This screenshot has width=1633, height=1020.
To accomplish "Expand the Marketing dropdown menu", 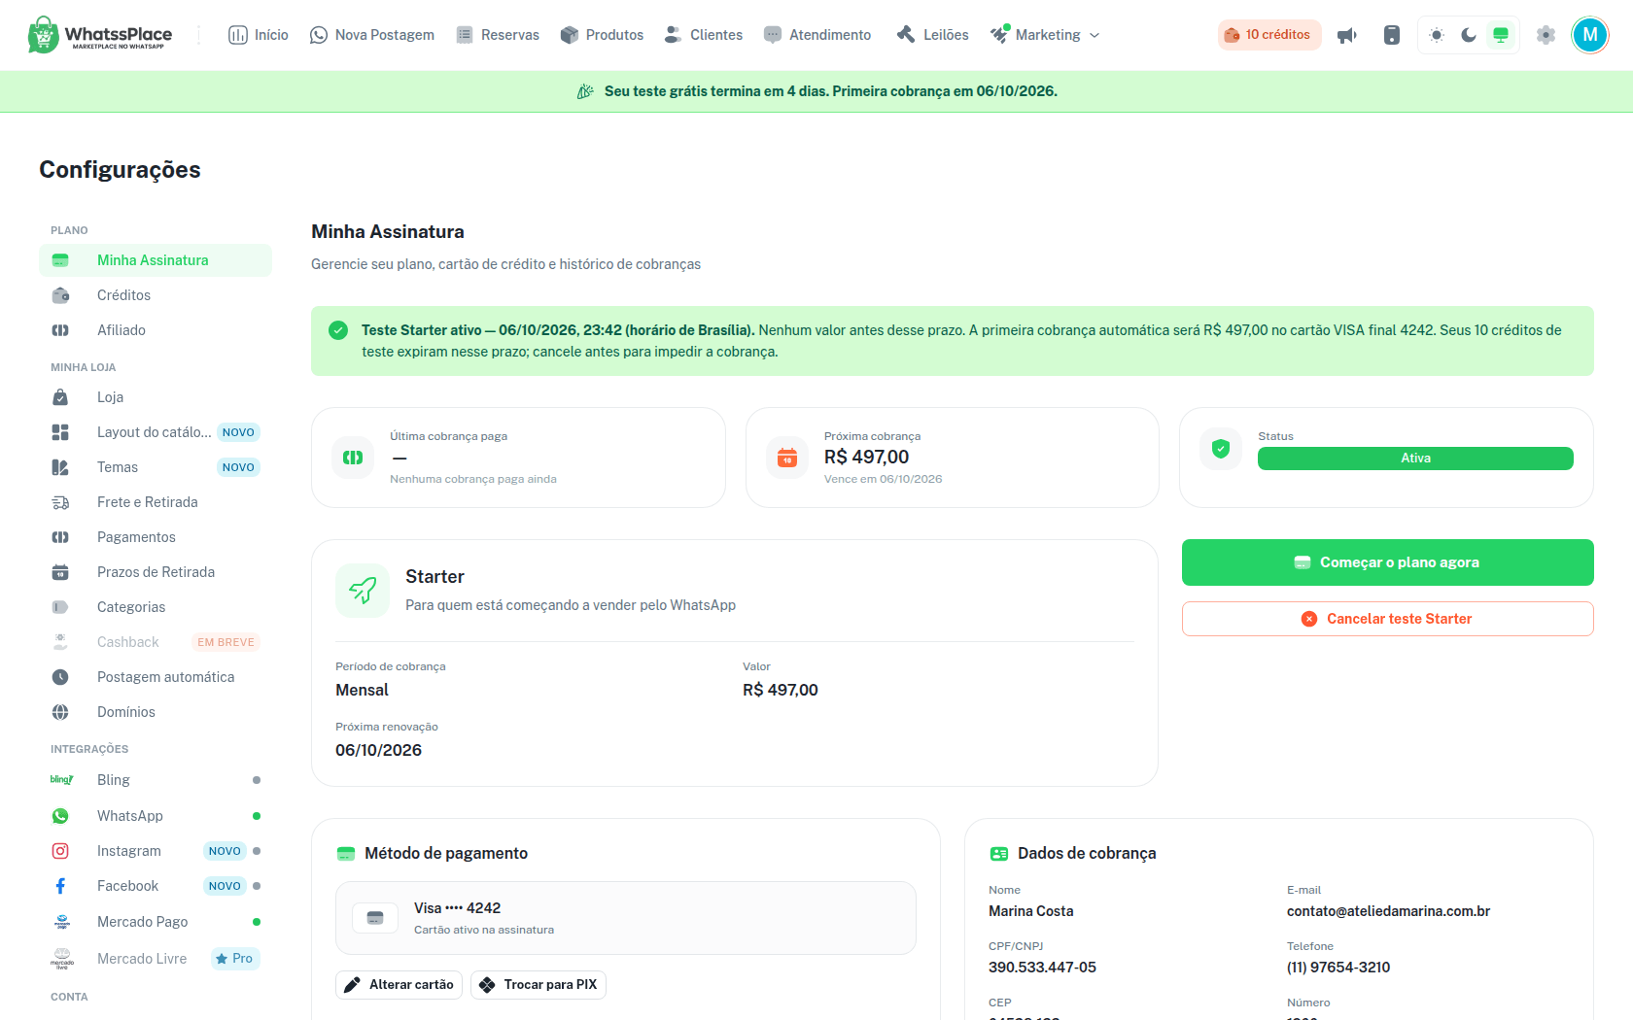I will [x=1046, y=35].
